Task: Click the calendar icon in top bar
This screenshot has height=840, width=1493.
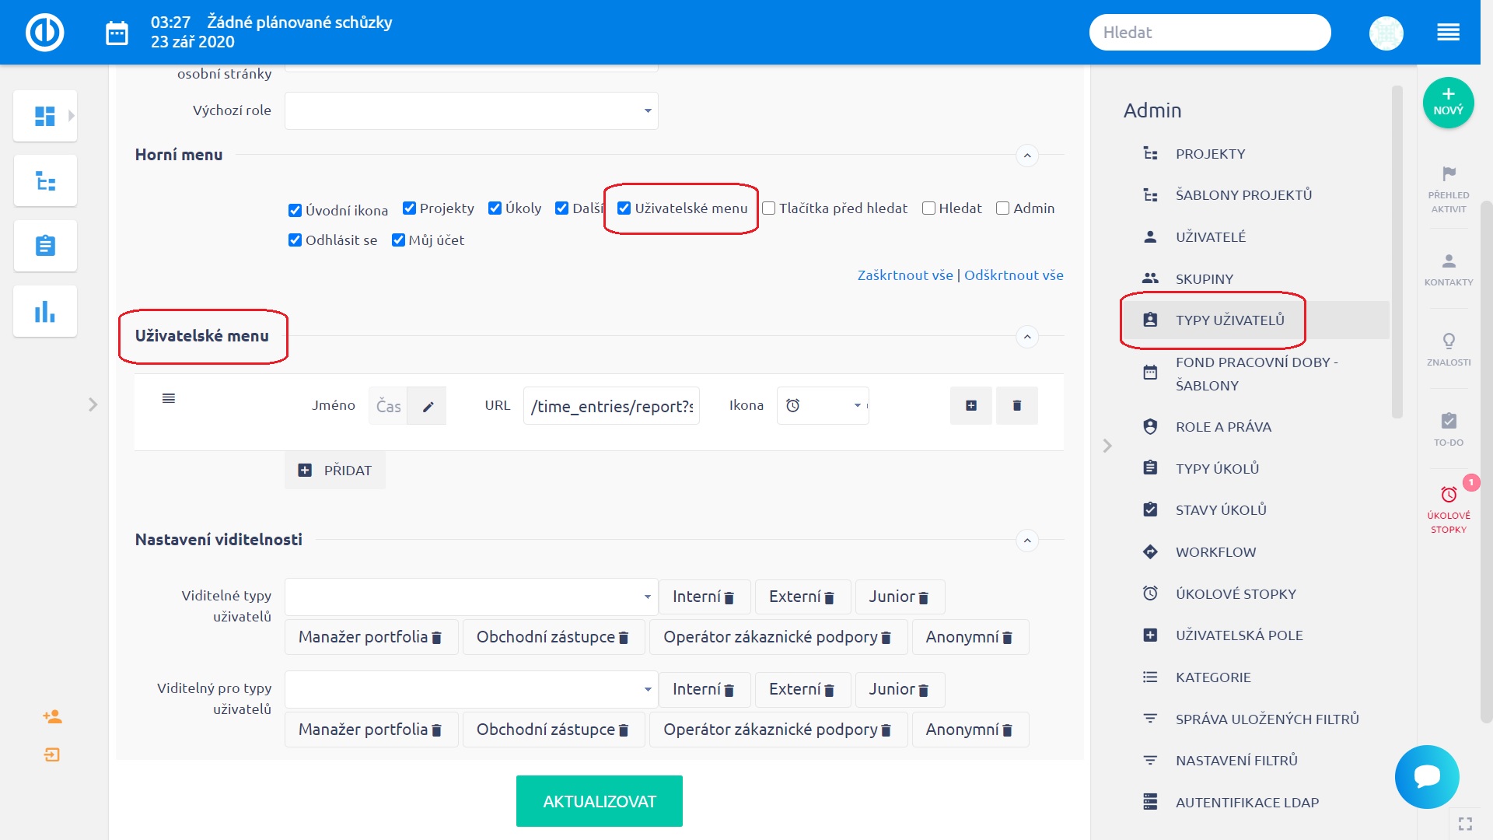Action: [x=117, y=33]
